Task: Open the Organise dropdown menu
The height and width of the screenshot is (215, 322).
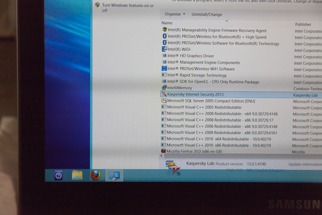Action: click(x=175, y=14)
